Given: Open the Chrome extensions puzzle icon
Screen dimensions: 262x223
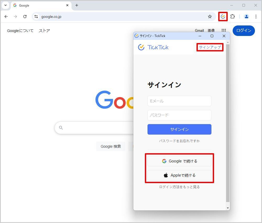Looking at the screenshot, I should [232, 17].
